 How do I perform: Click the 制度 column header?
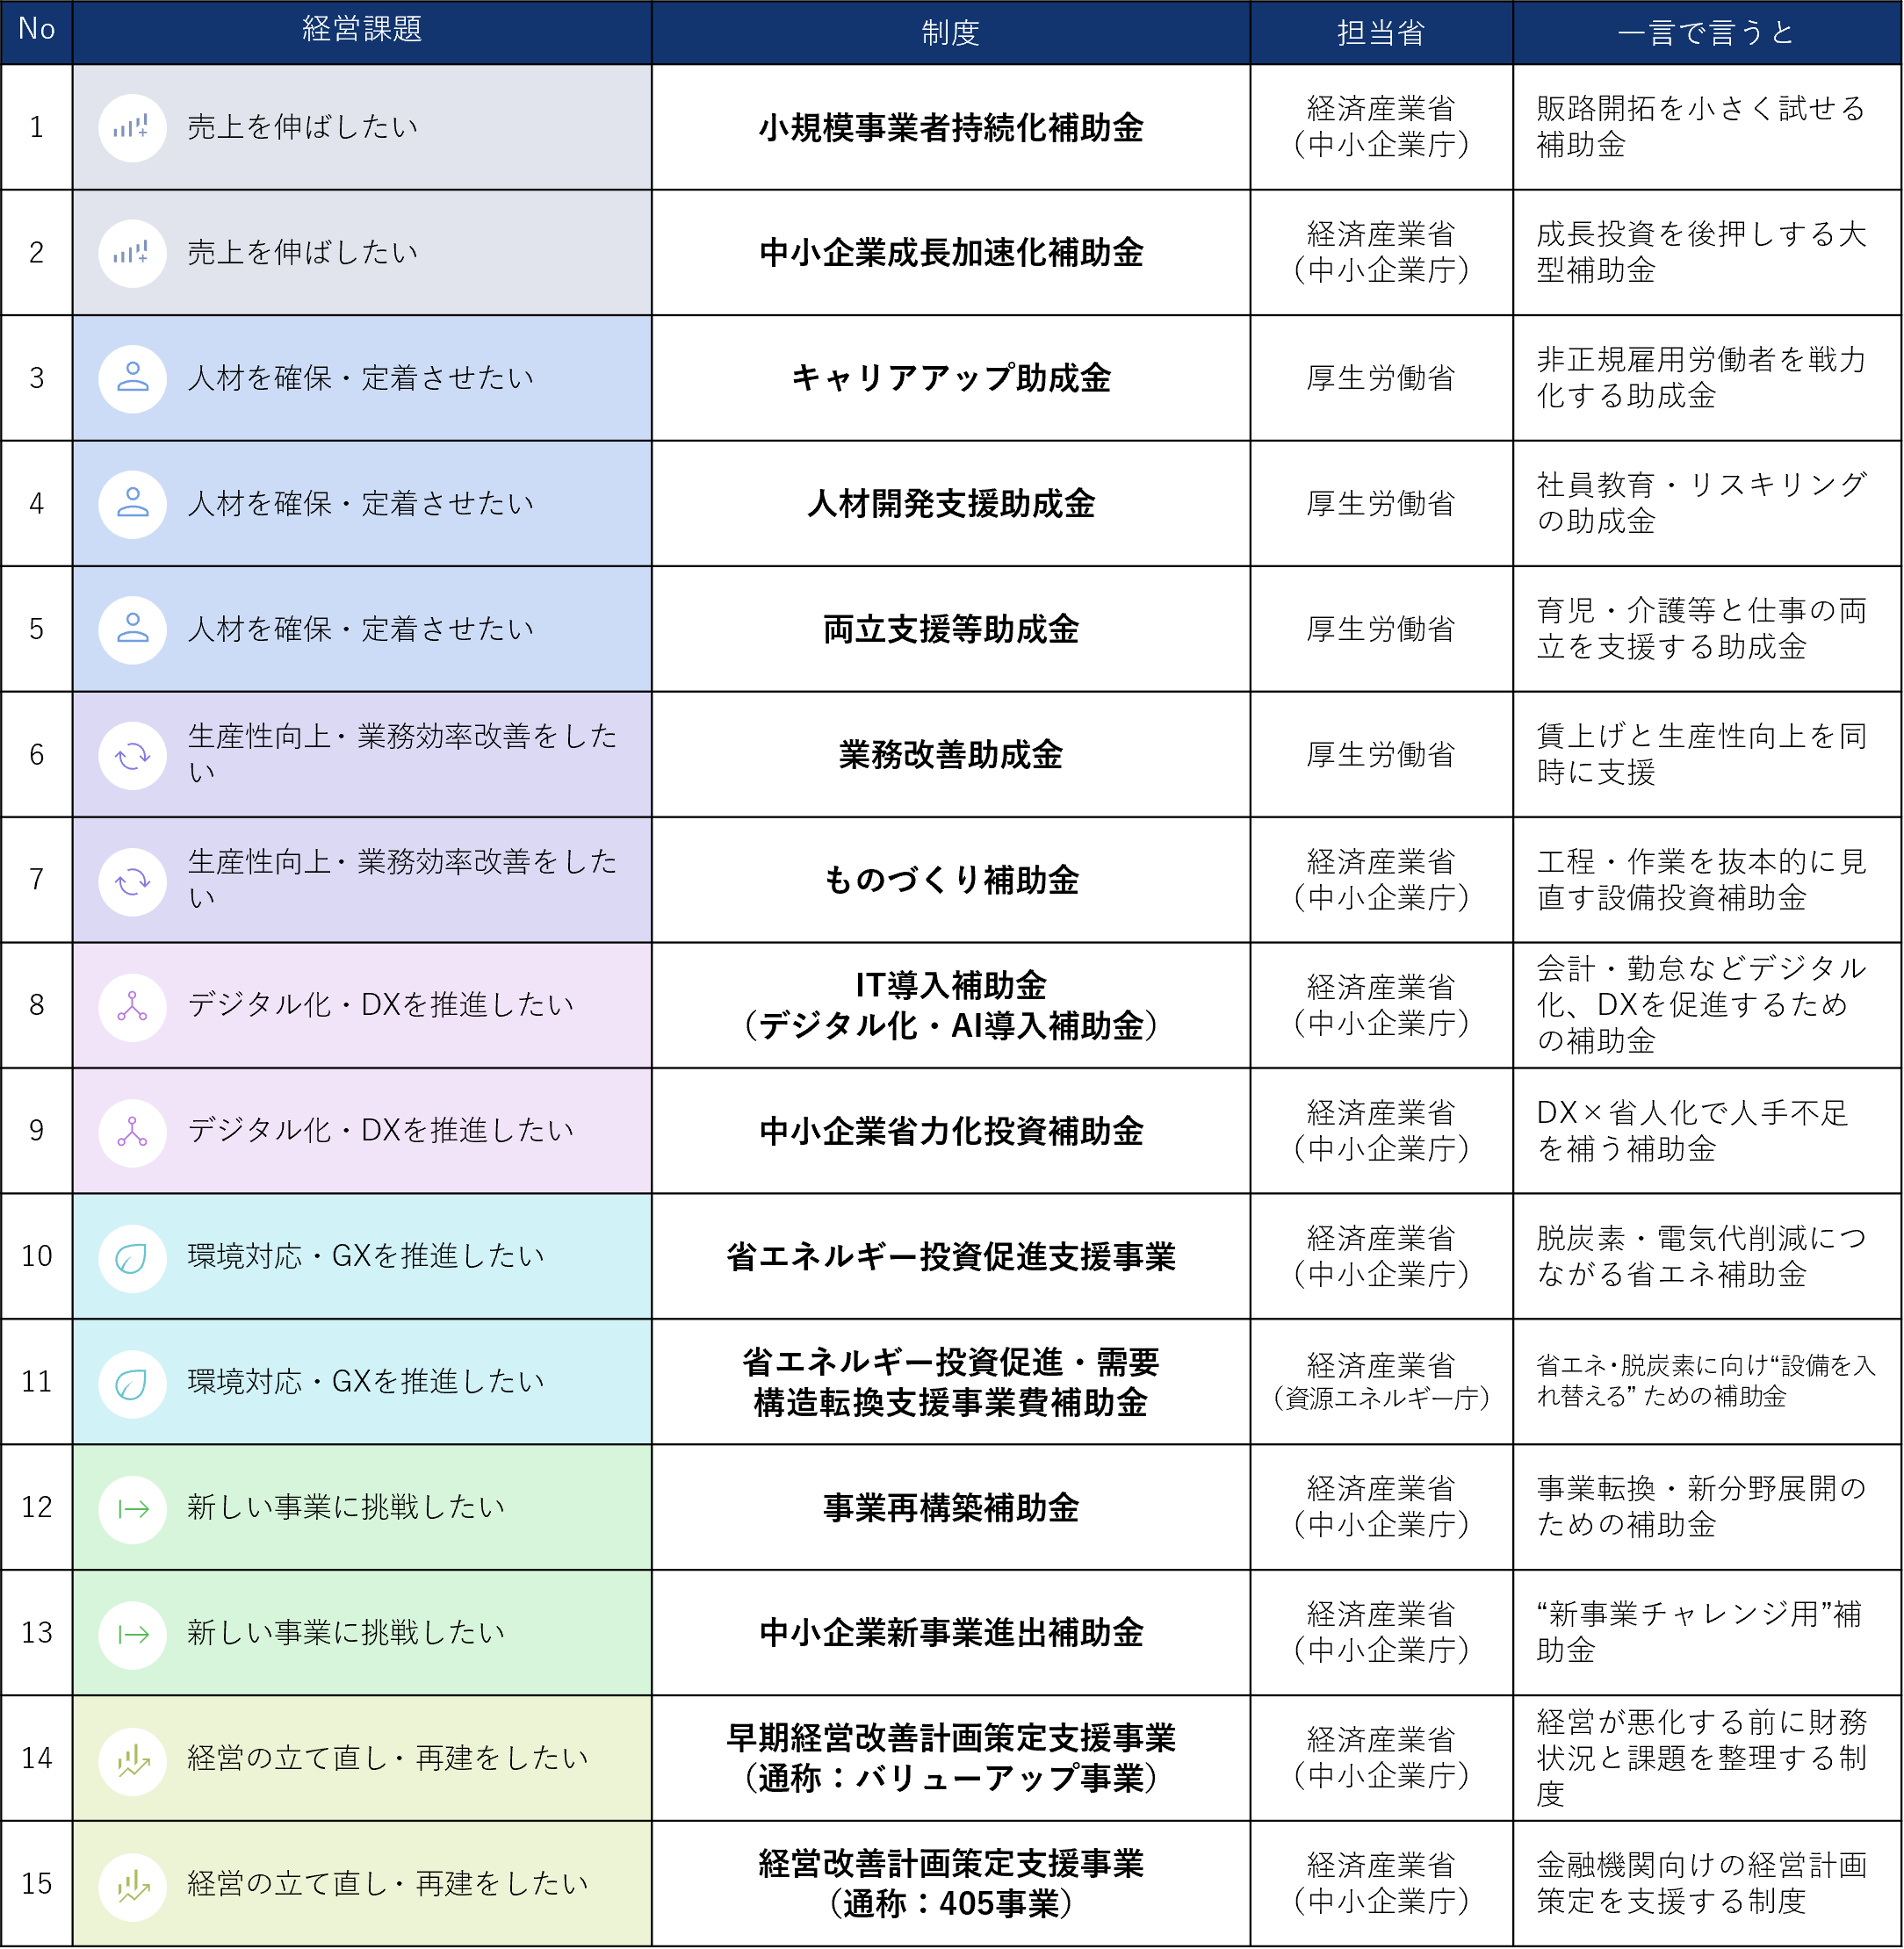click(x=950, y=33)
